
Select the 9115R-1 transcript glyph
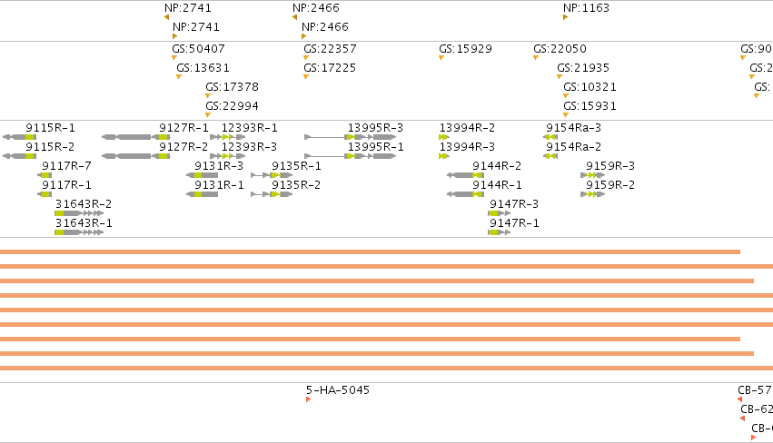coord(20,137)
